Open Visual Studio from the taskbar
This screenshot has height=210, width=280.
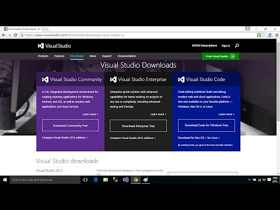[125, 180]
